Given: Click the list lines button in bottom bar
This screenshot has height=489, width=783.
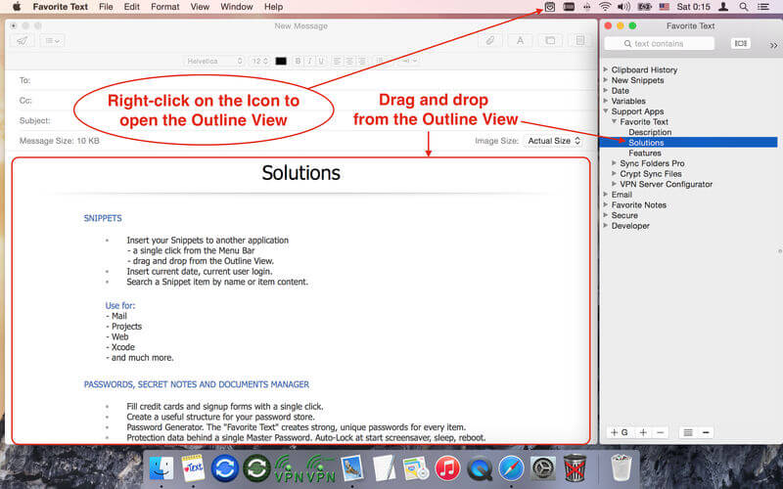Looking at the screenshot, I should (688, 432).
